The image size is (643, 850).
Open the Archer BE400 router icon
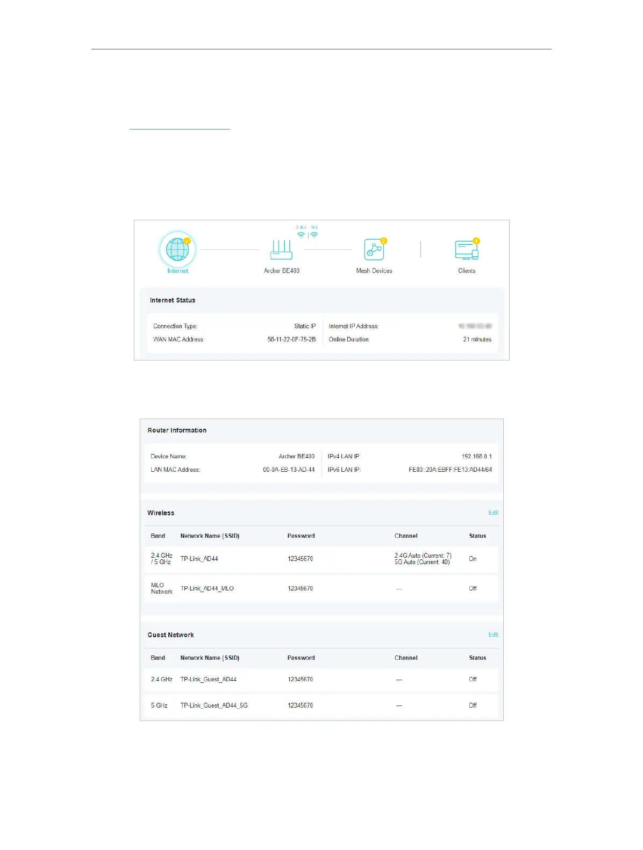click(281, 250)
